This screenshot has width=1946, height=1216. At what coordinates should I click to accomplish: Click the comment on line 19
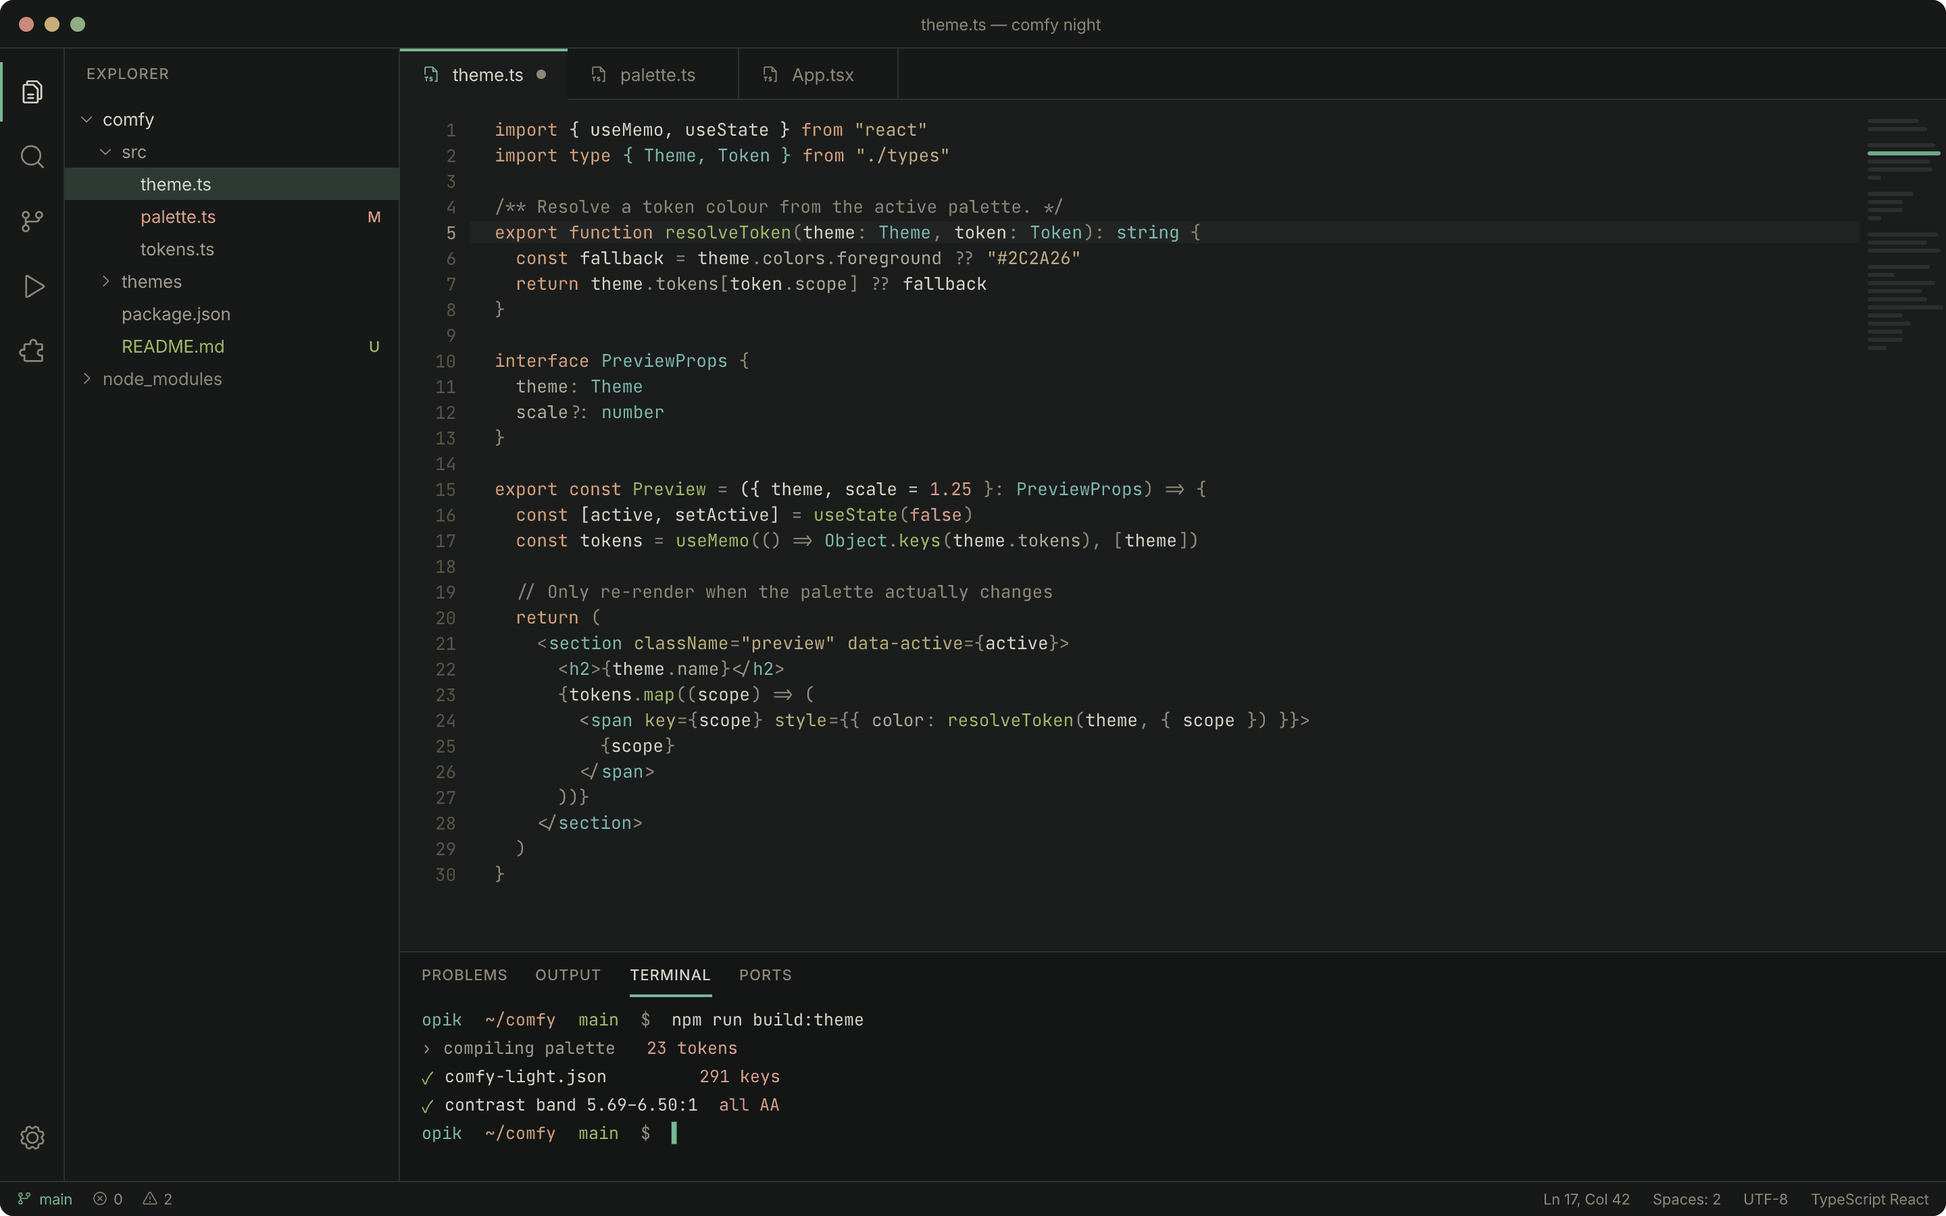point(784,592)
